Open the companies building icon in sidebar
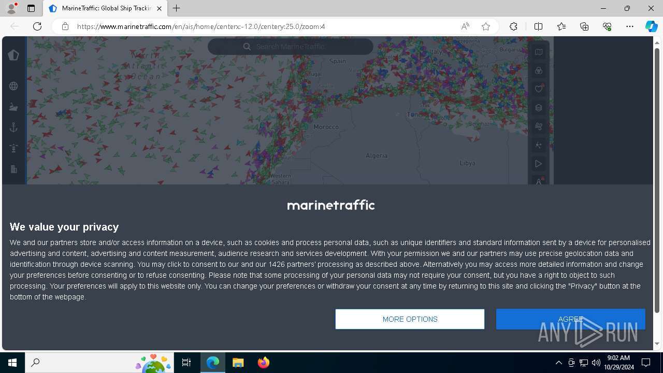 pyautogui.click(x=13, y=169)
